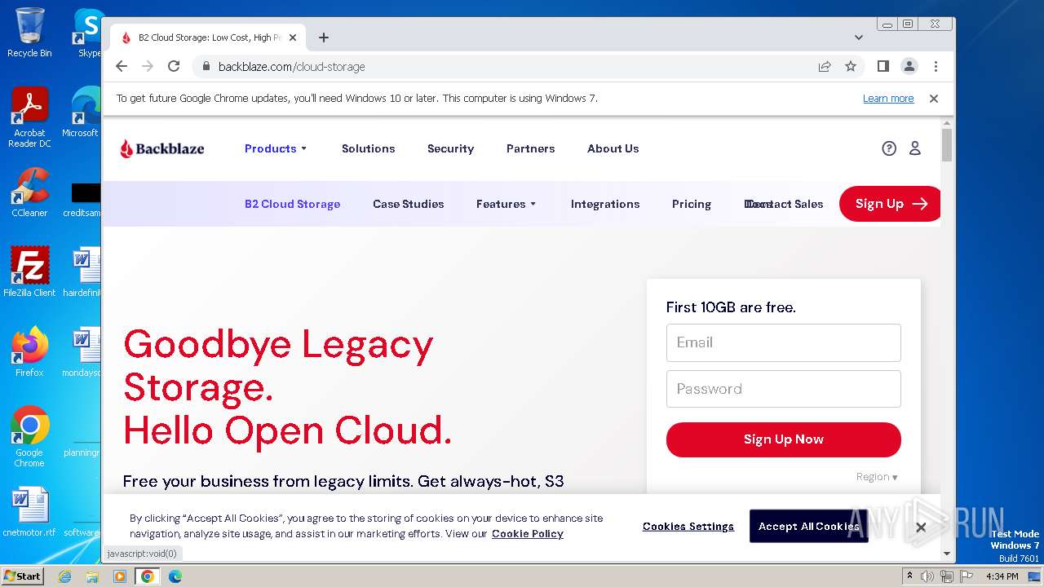Expand the Features dropdown menu

coord(507,204)
